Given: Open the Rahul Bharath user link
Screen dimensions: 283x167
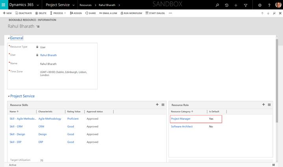Looking at the screenshot, I should point(48,55).
